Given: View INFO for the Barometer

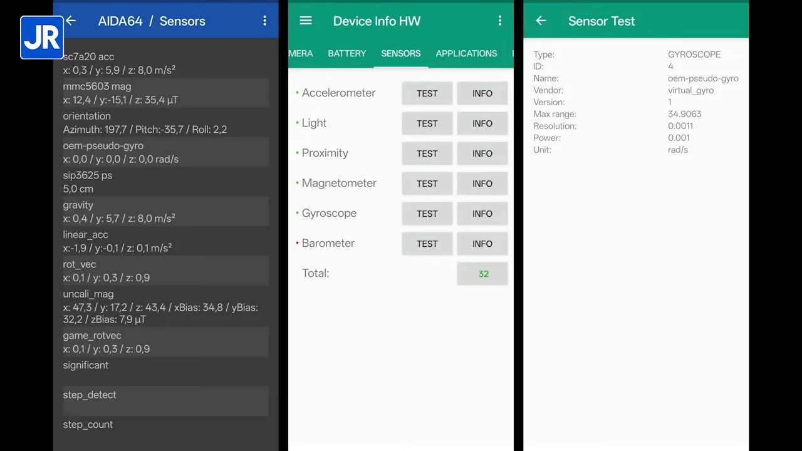Looking at the screenshot, I should point(482,244).
